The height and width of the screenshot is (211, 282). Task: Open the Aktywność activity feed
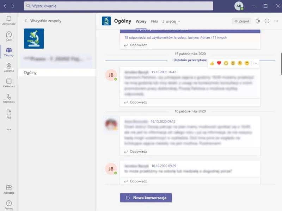coord(9,20)
